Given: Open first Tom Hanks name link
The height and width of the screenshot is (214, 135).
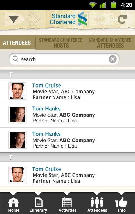Looking at the screenshot, I should click(x=46, y=109).
